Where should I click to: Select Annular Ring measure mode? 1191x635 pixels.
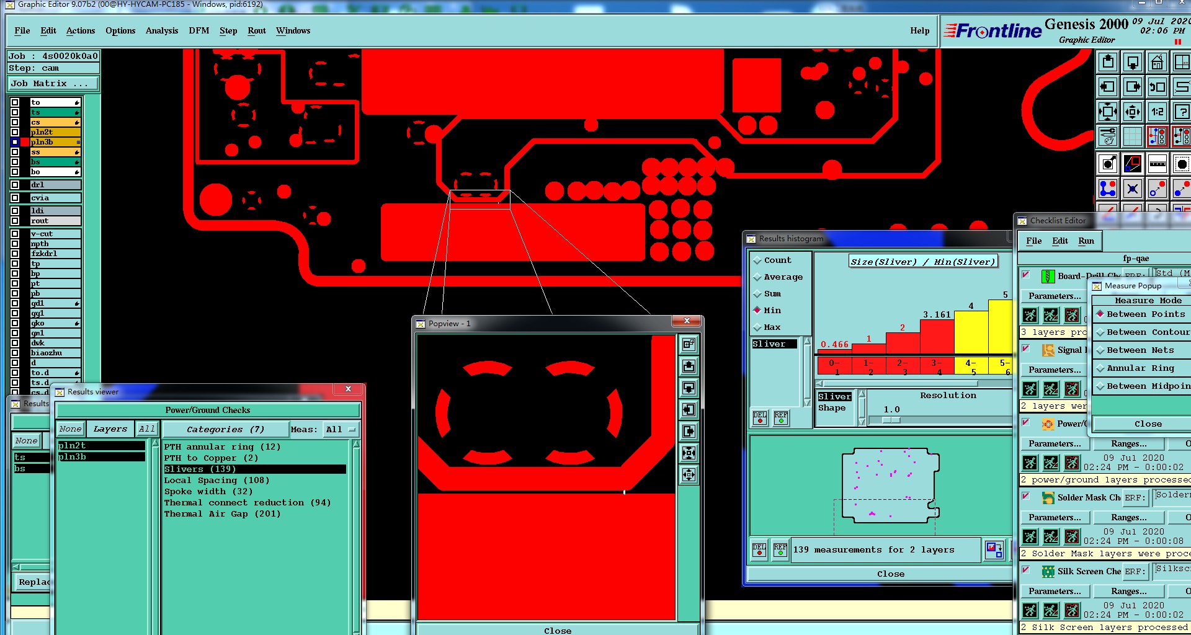[x=1135, y=368]
